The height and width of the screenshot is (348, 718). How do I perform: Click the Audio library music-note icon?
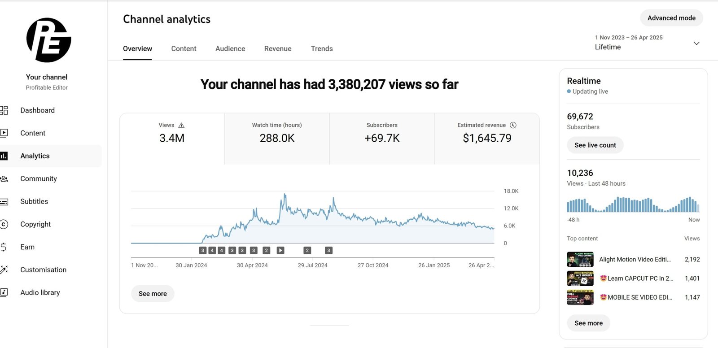4,292
